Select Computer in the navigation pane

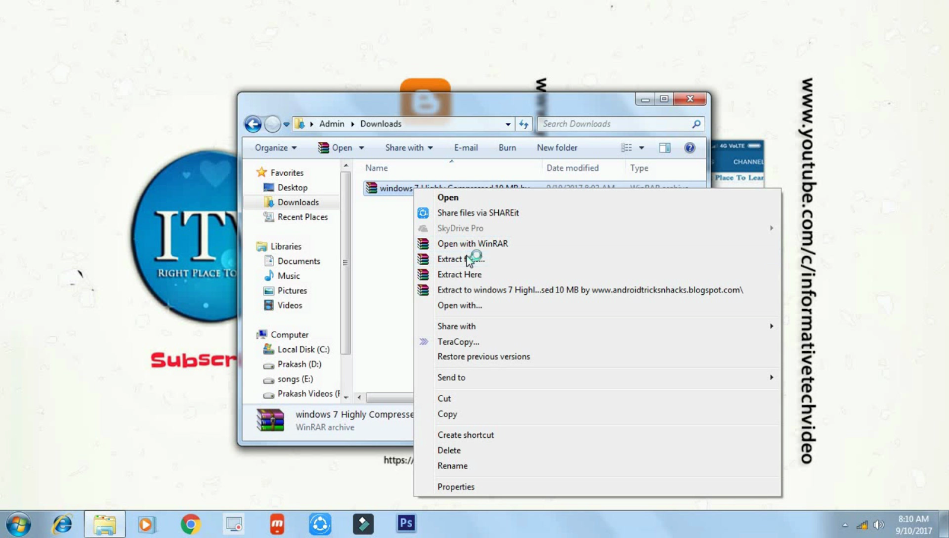click(282, 335)
